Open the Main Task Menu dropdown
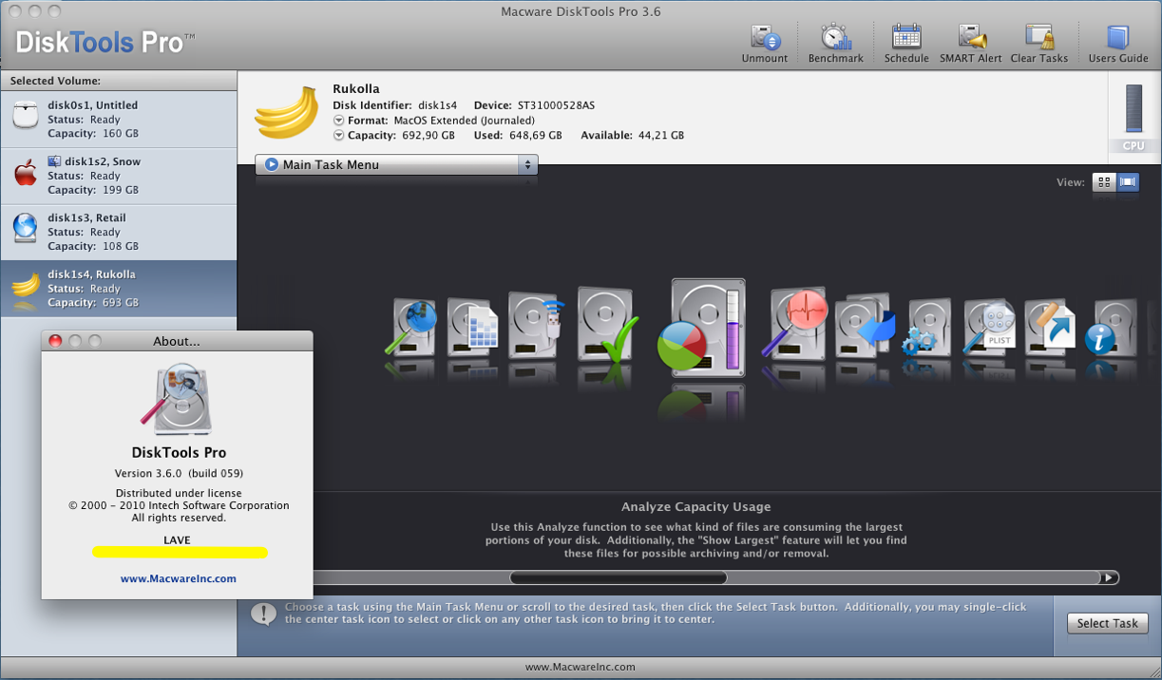The image size is (1162, 680). point(396,165)
